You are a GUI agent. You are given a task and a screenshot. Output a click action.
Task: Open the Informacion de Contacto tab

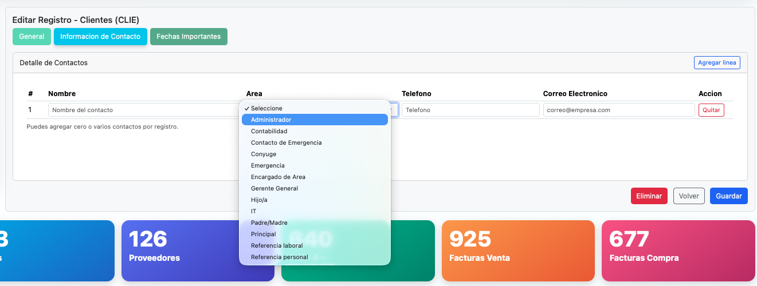100,37
